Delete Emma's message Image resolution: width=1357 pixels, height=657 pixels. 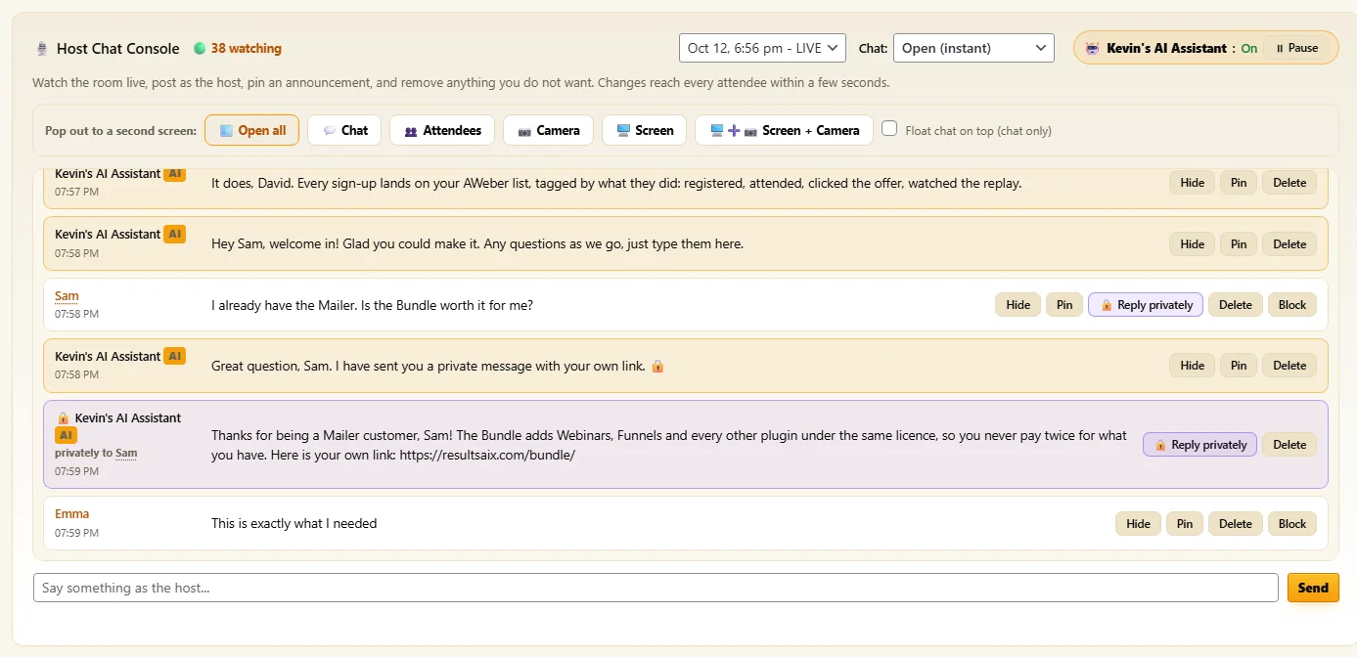point(1236,524)
